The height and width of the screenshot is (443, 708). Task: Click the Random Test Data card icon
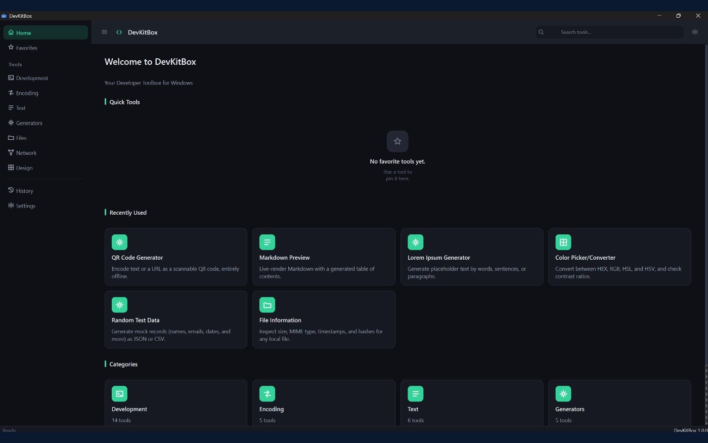(x=119, y=305)
